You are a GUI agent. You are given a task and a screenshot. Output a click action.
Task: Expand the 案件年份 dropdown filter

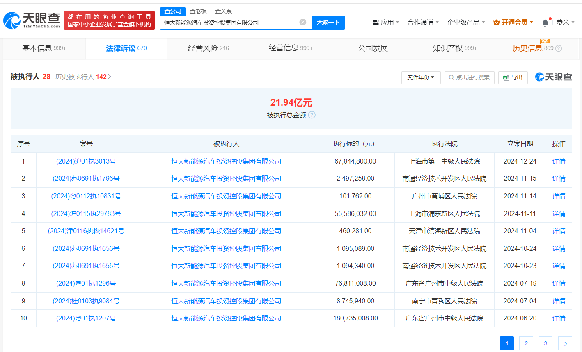coord(421,77)
